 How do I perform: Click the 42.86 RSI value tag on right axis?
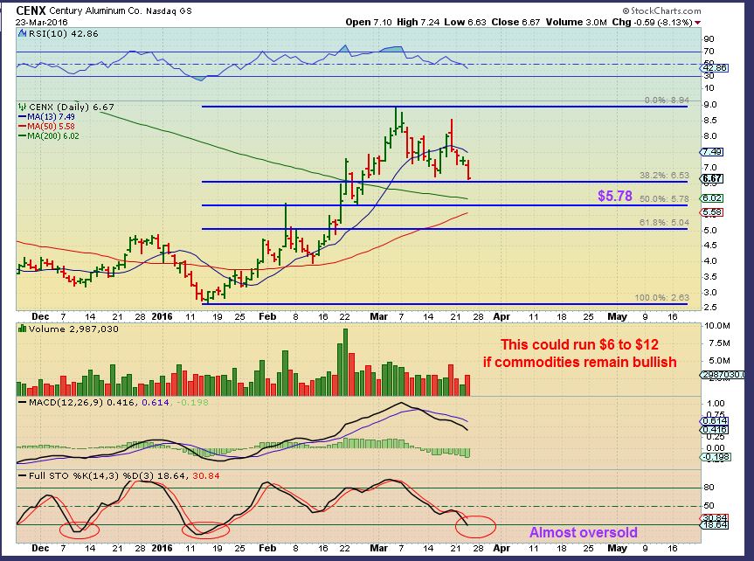pos(715,68)
